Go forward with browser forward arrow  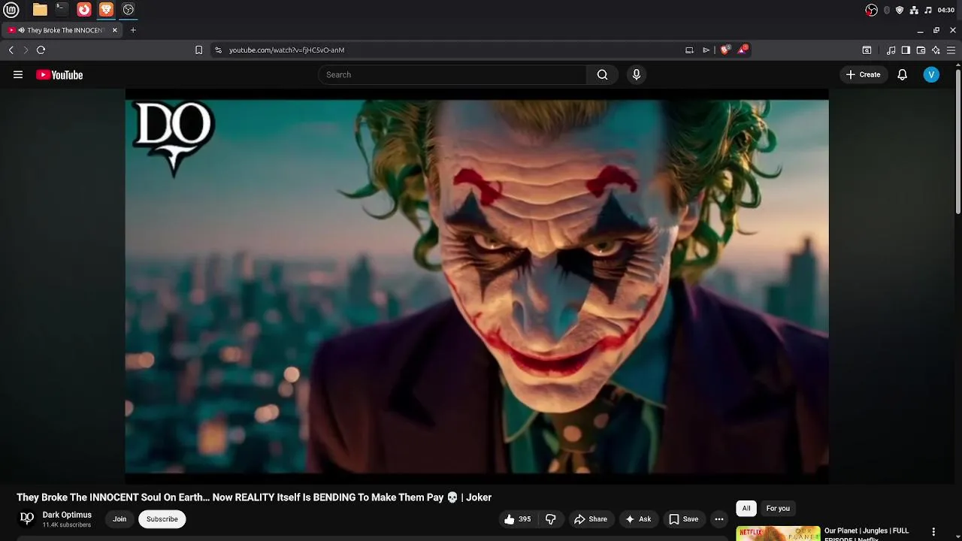point(26,50)
